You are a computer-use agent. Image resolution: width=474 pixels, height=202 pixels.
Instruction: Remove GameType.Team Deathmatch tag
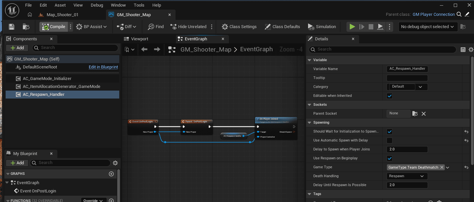(x=442, y=167)
